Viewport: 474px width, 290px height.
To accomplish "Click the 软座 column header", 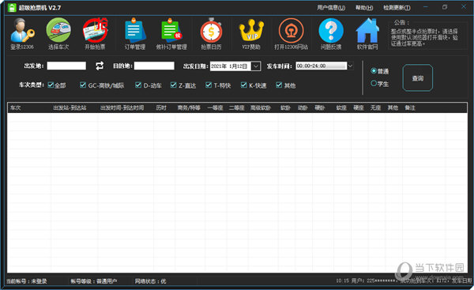I will (x=341, y=107).
